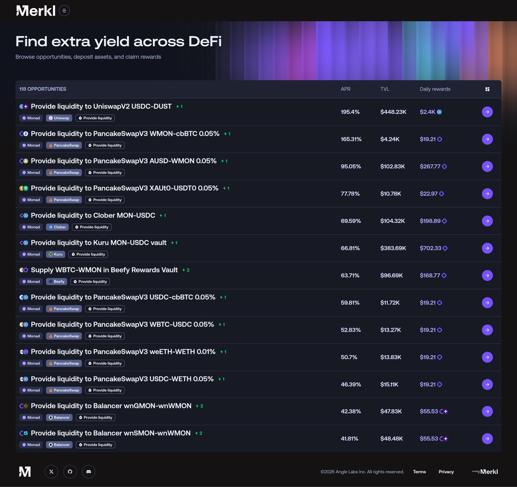Select Monad tag in weETH-WETH row
Screen dimensions: 517x487
(x=31, y=363)
